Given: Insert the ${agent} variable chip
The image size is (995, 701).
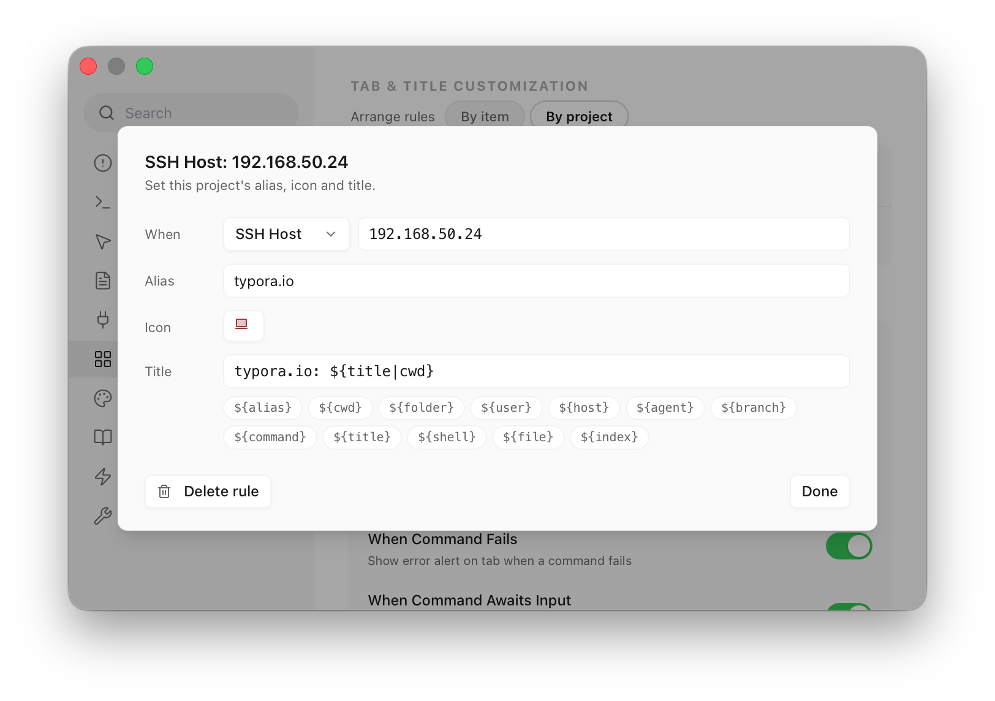Looking at the screenshot, I should [x=665, y=408].
